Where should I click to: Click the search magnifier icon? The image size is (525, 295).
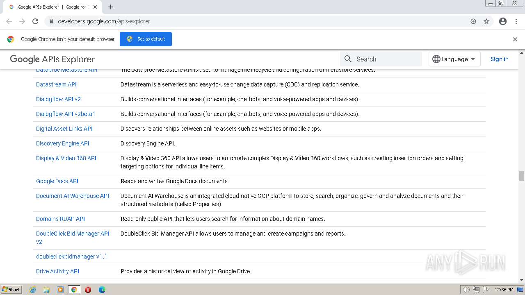click(x=348, y=59)
